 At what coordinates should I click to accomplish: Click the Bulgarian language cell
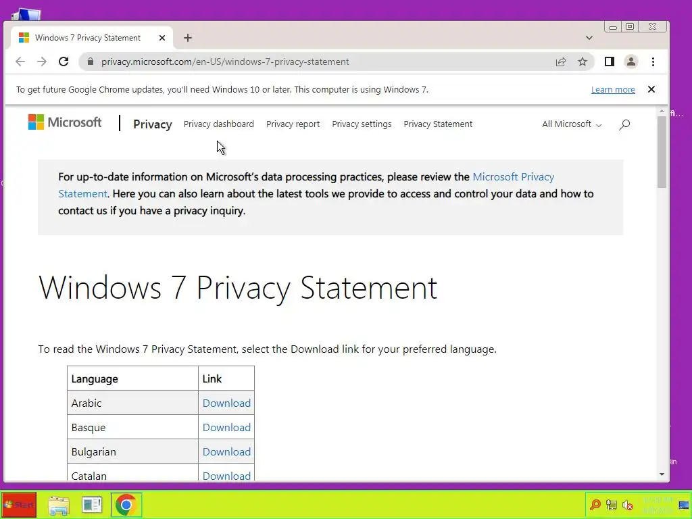click(132, 451)
